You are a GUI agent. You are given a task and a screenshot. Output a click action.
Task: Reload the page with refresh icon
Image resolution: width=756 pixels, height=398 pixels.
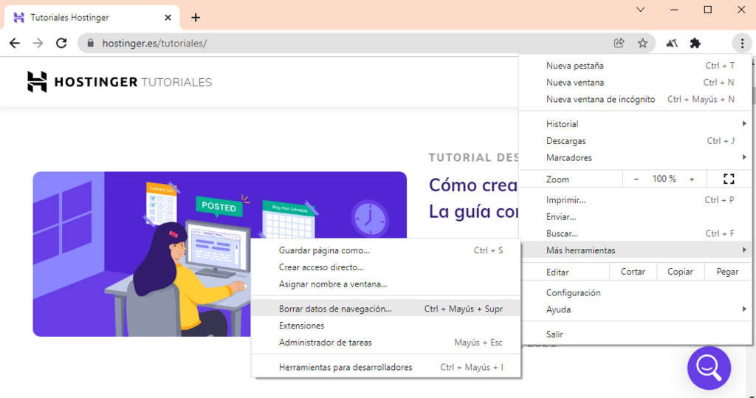pos(61,43)
